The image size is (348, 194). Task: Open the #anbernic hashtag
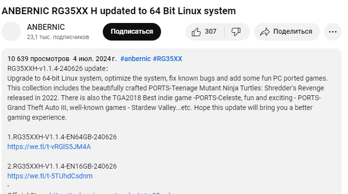(136, 59)
